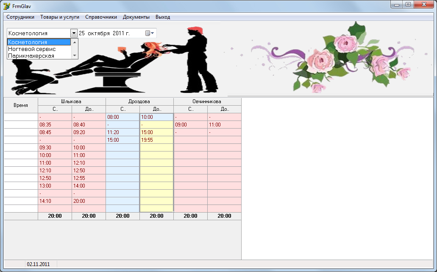The height and width of the screenshot is (272, 437).
Task: Click the Шлыкова column header
Action: (72, 101)
